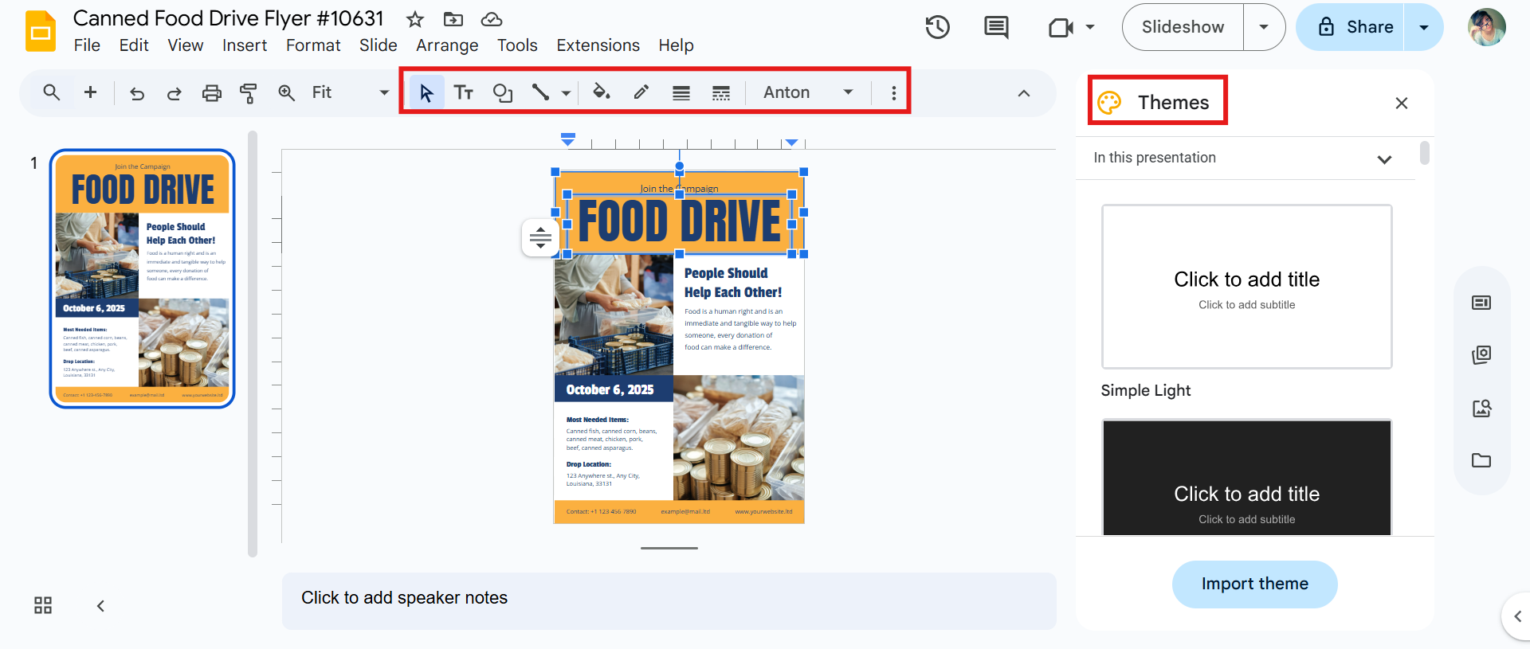This screenshot has width=1530, height=649.
Task: Open the Insert menu
Action: click(x=245, y=45)
